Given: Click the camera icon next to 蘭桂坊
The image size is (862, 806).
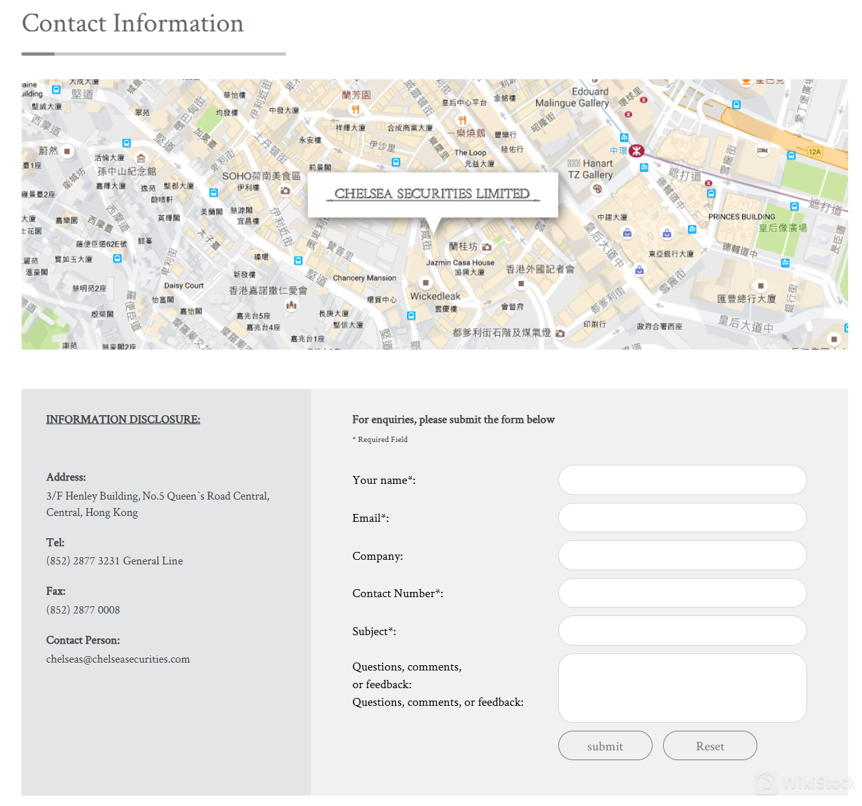Looking at the screenshot, I should click(x=486, y=247).
